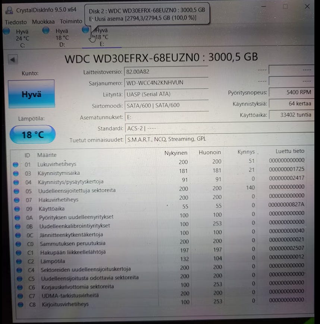Click status orb for 0C Jännitteenkytkentäkertoja
The width and height of the screenshot is (320, 324).
coord(18,235)
